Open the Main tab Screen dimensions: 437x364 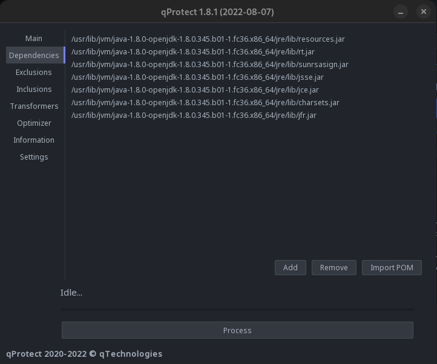pyautogui.click(x=34, y=38)
